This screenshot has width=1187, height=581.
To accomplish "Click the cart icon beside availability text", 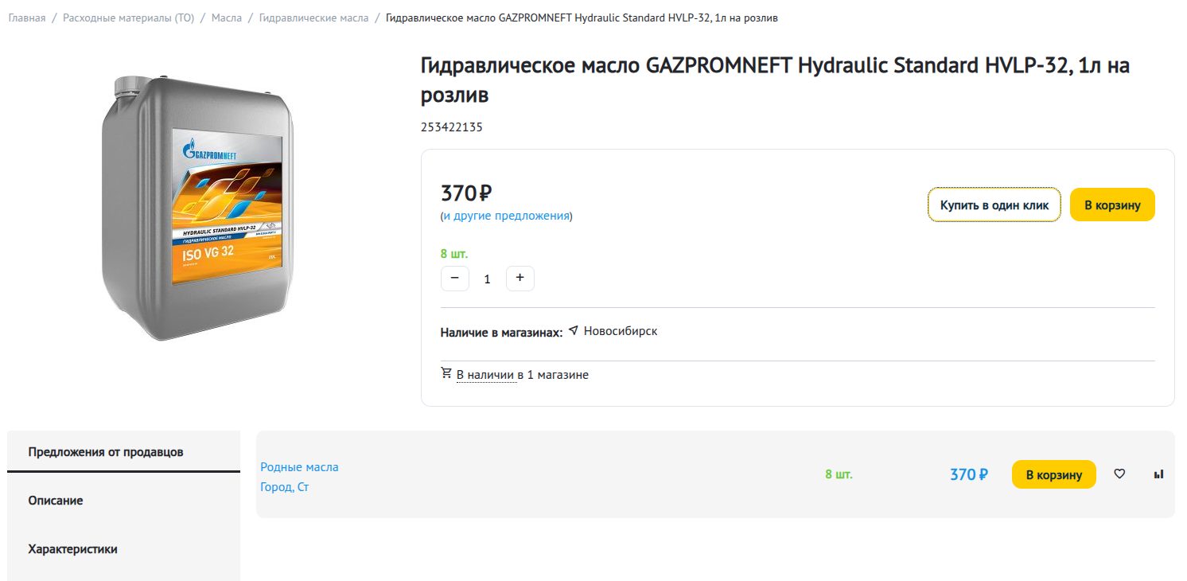I will coord(446,373).
